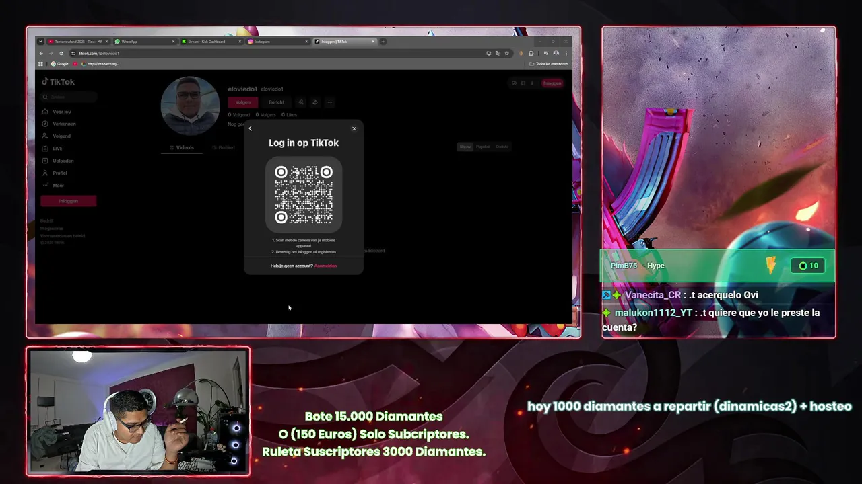Click the Programma footer link
Screen dimensions: 862x484
click(52, 228)
